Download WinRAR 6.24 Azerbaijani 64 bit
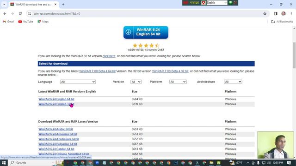Screen dimensions: 296x166 point(59,139)
